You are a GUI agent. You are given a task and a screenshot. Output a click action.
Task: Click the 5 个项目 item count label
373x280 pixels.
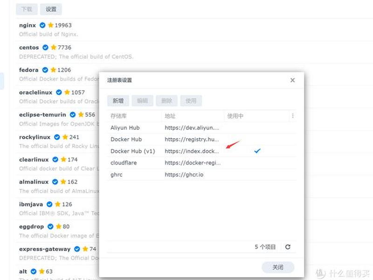[265, 247]
